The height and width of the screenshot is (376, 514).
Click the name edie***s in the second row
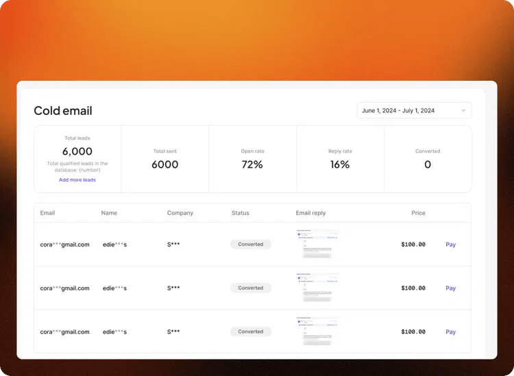(x=114, y=288)
